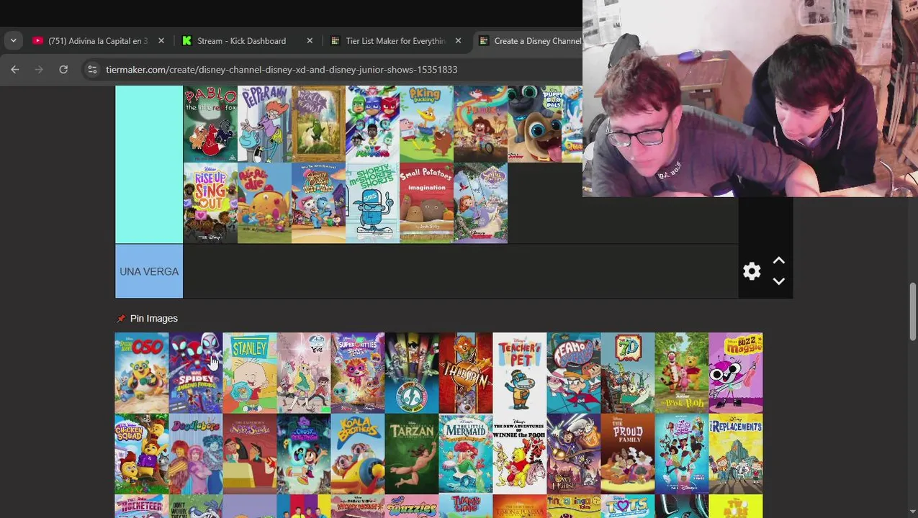Move UNA VERGA tier down with arrow

778,281
